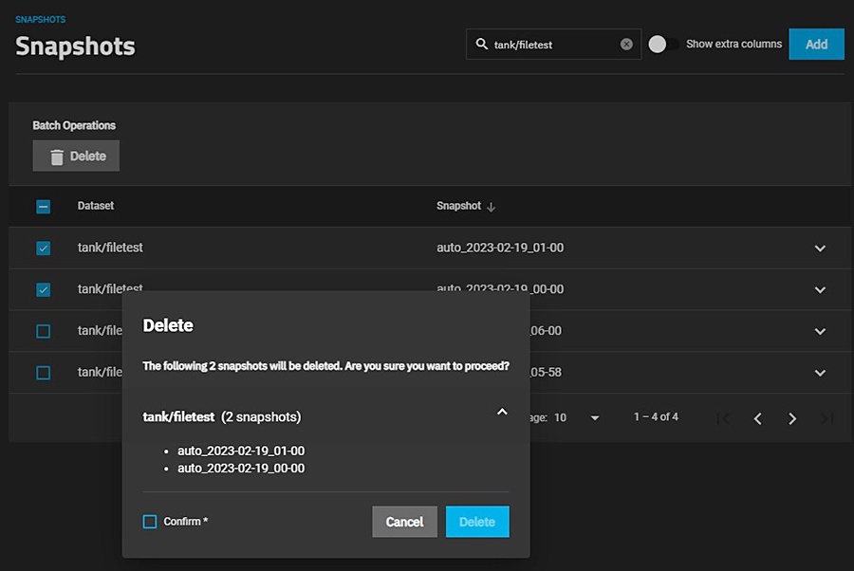Uncheck the auto_2023-02-19_01-00 snapshot row

point(44,249)
